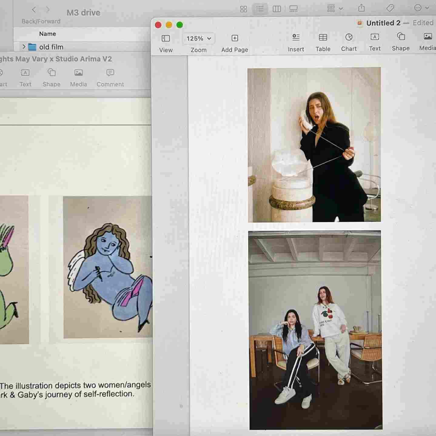Click the Name column header in Finder
Image resolution: width=436 pixels, height=436 pixels.
48,34
